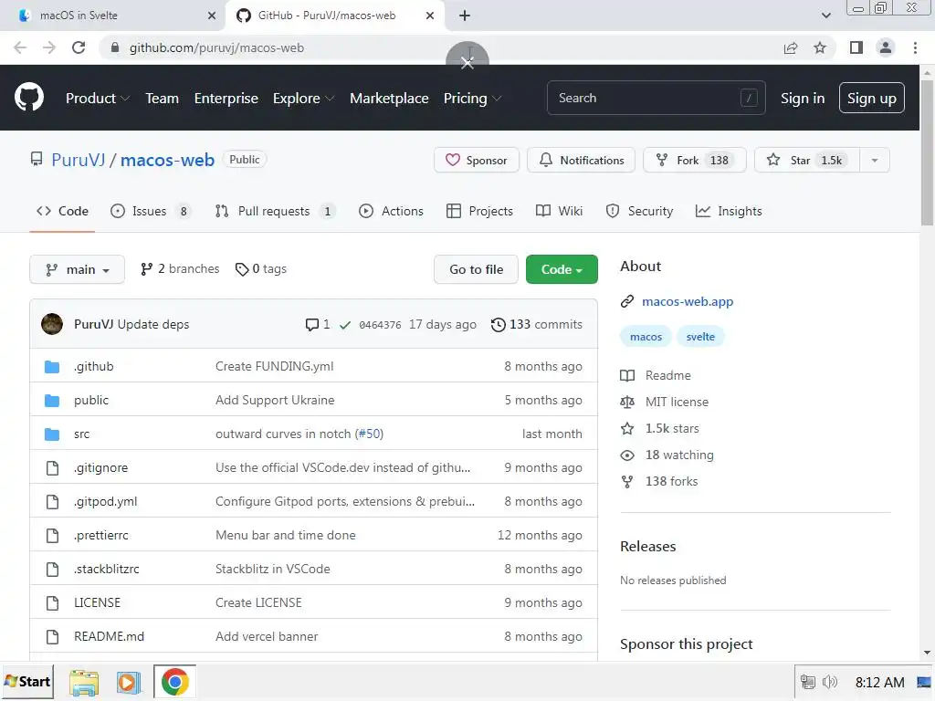Image resolution: width=935 pixels, height=701 pixels.
Task: Open the green Code dropdown button
Action: [562, 269]
